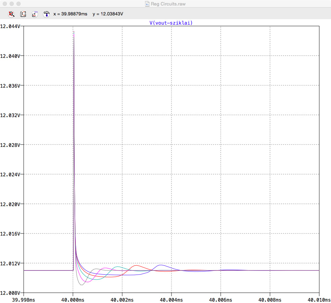Click the Reg Circuits.raw window title
The image size is (331, 303).
click(168, 4)
